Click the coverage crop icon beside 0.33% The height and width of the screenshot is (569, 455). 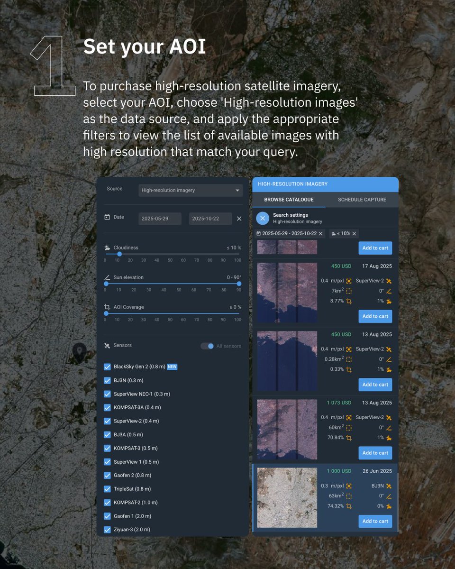click(349, 369)
